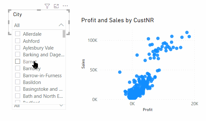Select the outlier point left of 0K profit
This screenshot has height=121, width=206.
coord(120,72)
